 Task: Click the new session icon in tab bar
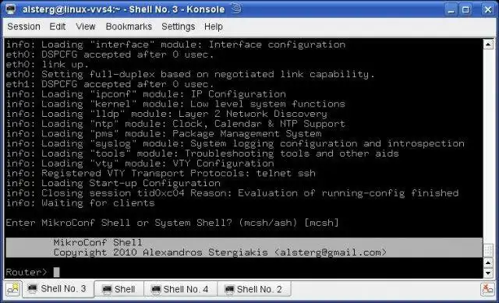(13, 289)
